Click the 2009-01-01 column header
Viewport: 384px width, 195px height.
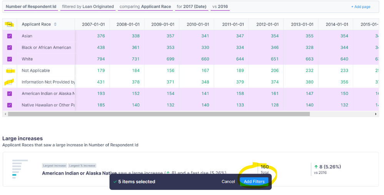[162, 24]
